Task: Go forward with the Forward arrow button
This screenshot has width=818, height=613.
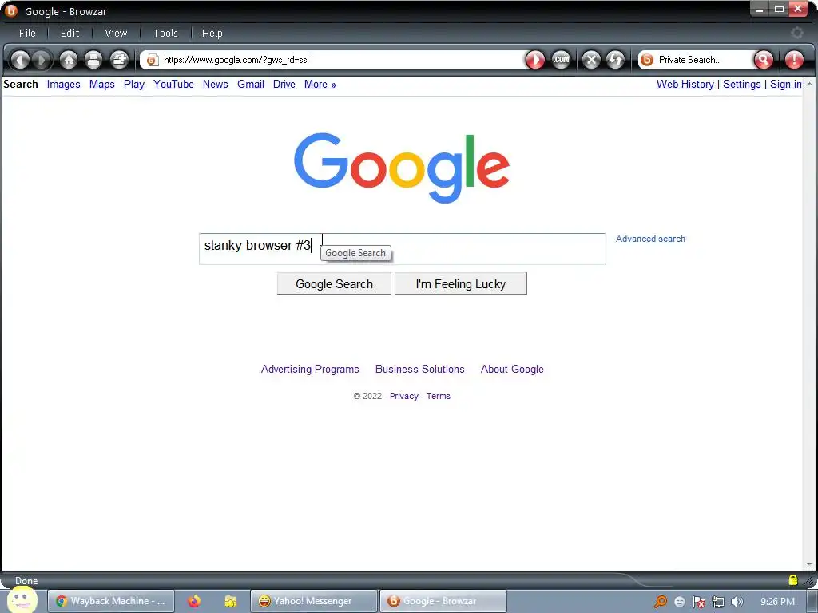Action: [x=42, y=60]
